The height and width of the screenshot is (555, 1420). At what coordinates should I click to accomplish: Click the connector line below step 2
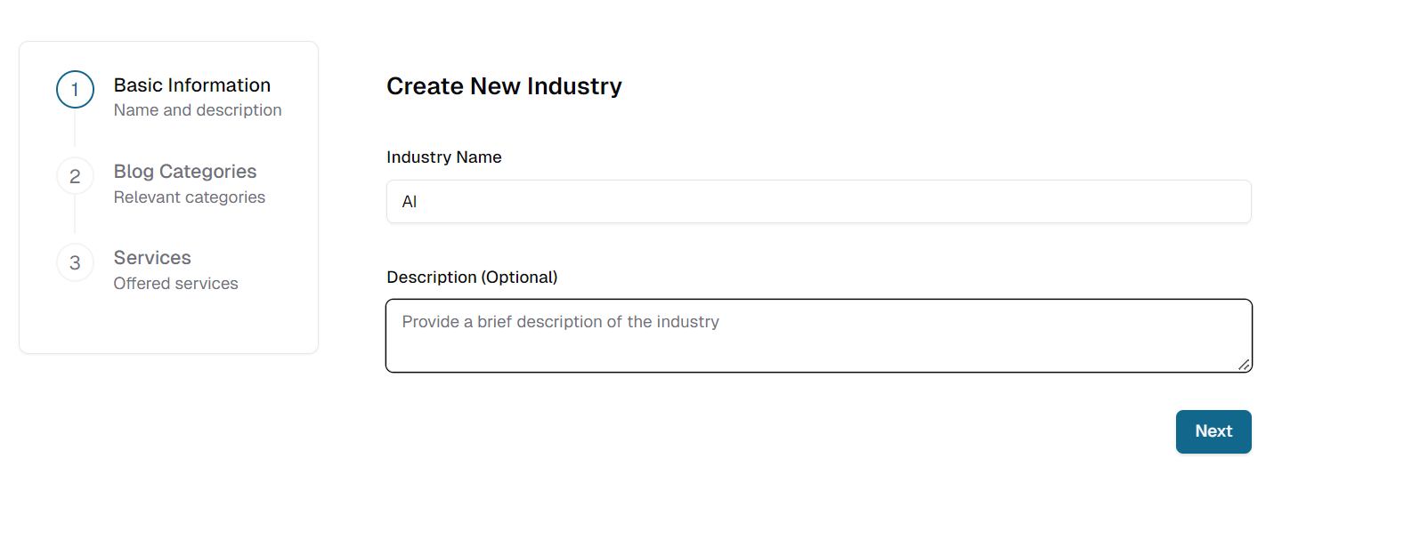[x=75, y=216]
